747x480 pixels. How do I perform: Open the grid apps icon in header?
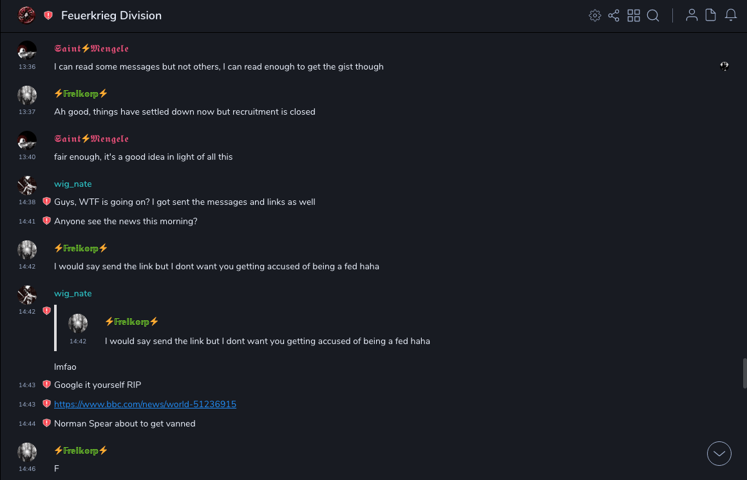[x=634, y=15]
